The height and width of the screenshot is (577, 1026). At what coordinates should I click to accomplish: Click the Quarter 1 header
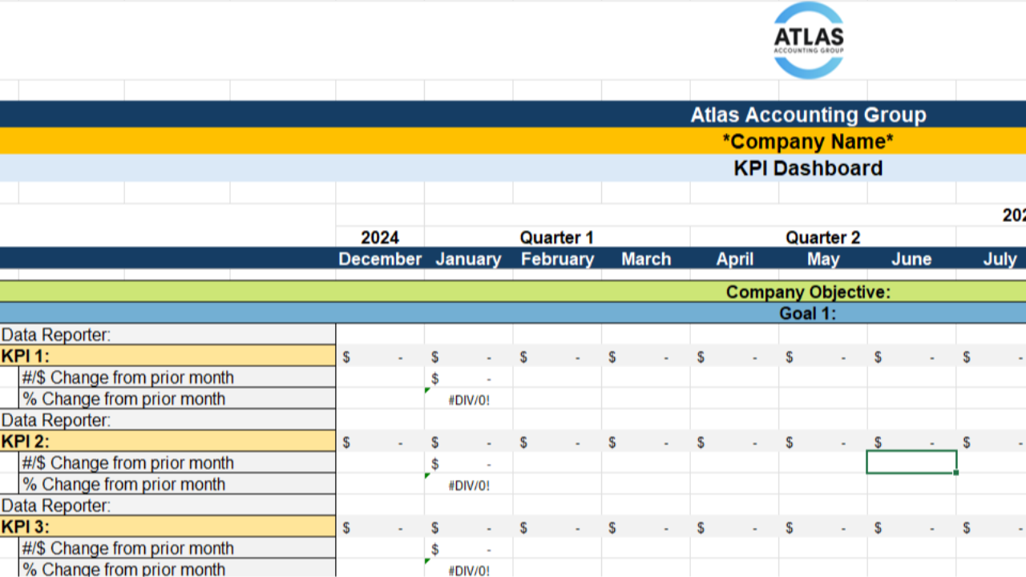(x=557, y=237)
